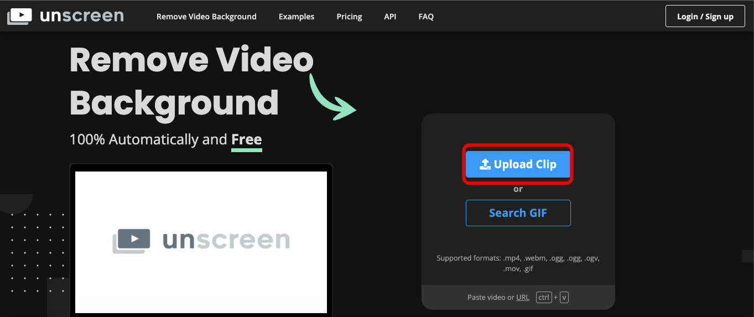Click the URL link in paste hint
The image size is (754, 317).
pos(523,298)
